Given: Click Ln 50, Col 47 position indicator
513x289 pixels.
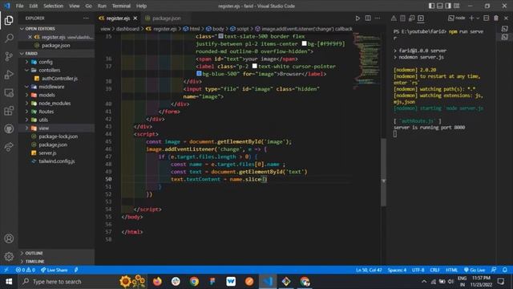Looking at the screenshot, I should click(369, 270).
